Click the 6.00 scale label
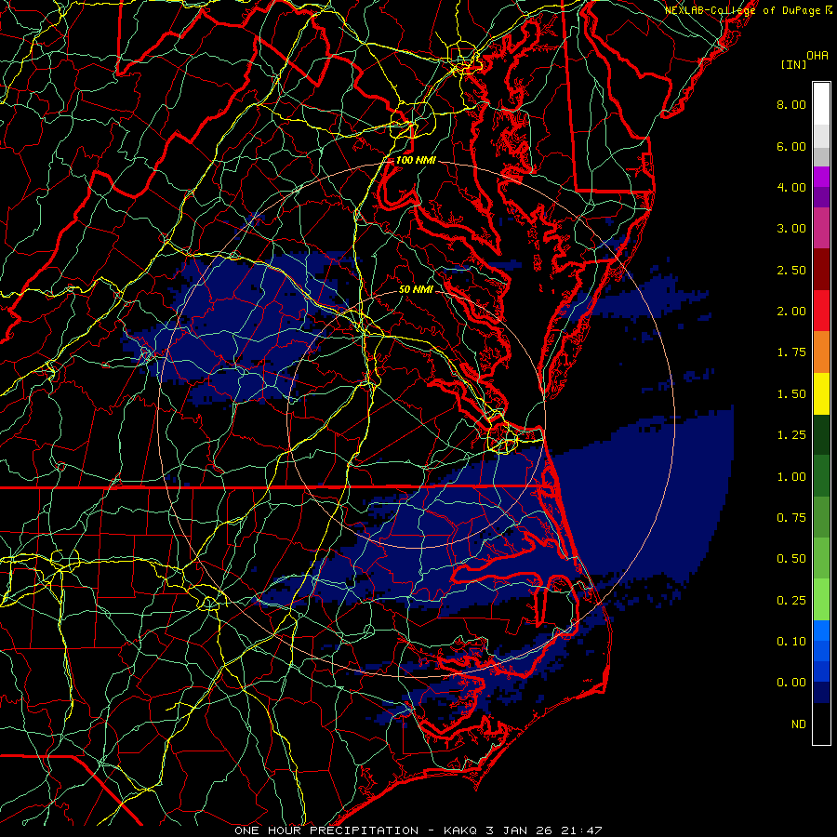This screenshot has width=837, height=837. pyautogui.click(x=791, y=146)
